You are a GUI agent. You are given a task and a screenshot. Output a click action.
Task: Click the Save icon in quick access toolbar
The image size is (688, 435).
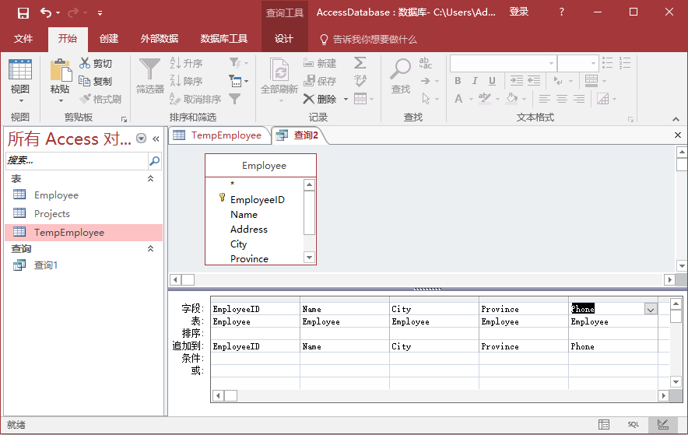23,12
